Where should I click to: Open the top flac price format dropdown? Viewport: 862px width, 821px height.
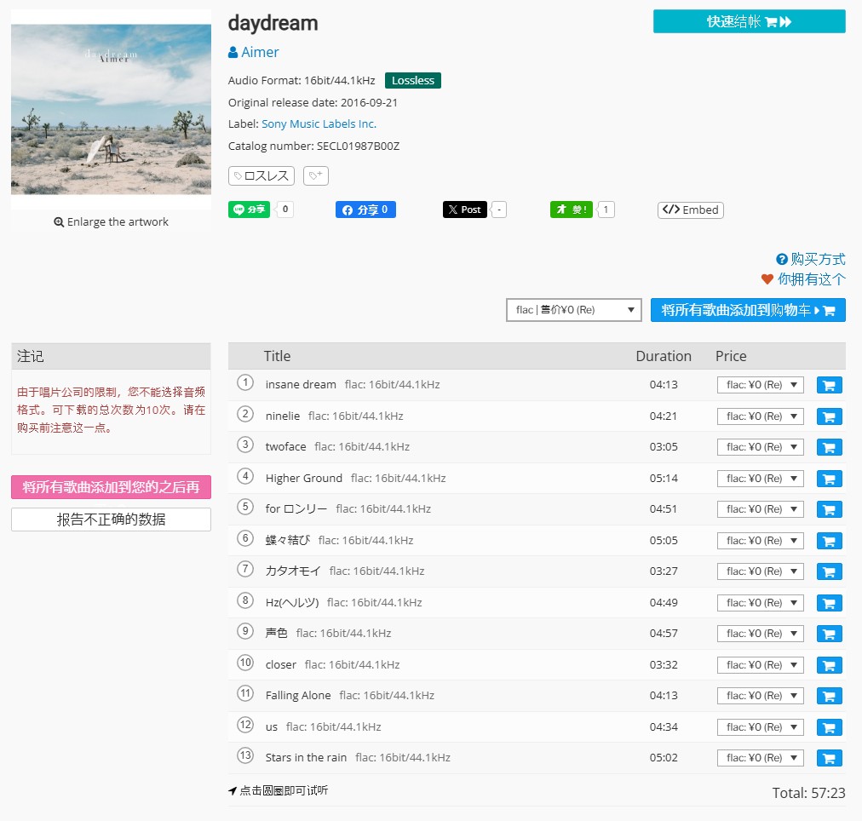click(x=573, y=309)
